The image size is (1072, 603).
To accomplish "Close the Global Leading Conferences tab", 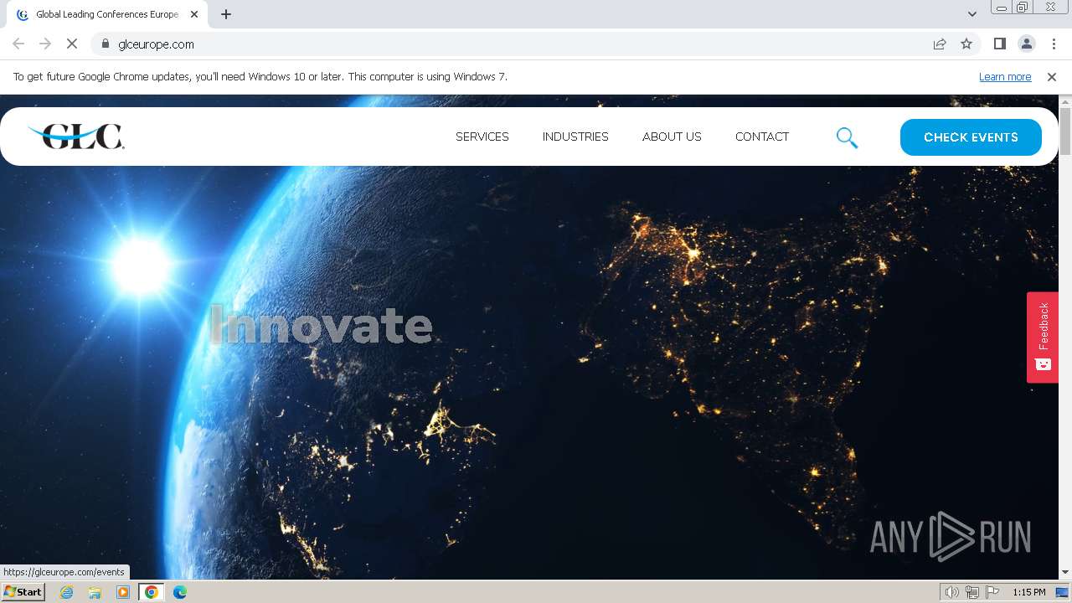I will click(194, 14).
